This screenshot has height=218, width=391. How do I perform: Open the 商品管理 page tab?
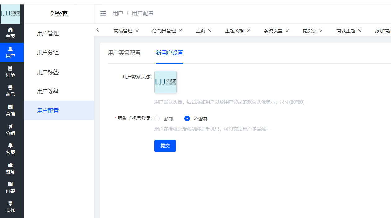(x=123, y=31)
